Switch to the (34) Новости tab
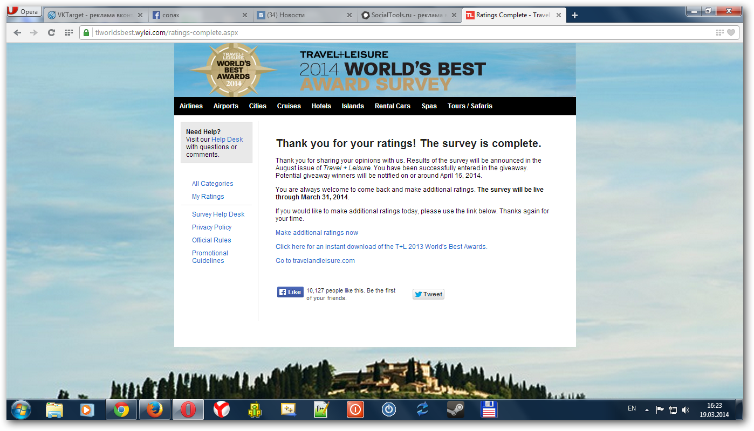 pyautogui.click(x=304, y=15)
